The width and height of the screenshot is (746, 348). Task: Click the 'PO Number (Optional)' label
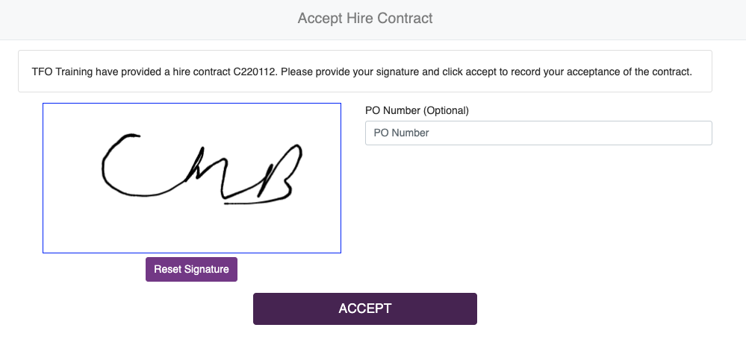click(417, 110)
